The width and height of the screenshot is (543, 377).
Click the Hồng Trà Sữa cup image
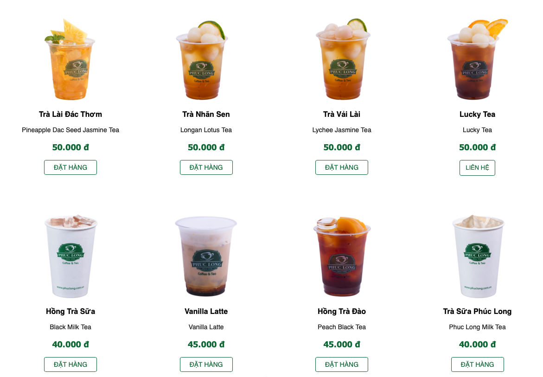tap(70, 256)
